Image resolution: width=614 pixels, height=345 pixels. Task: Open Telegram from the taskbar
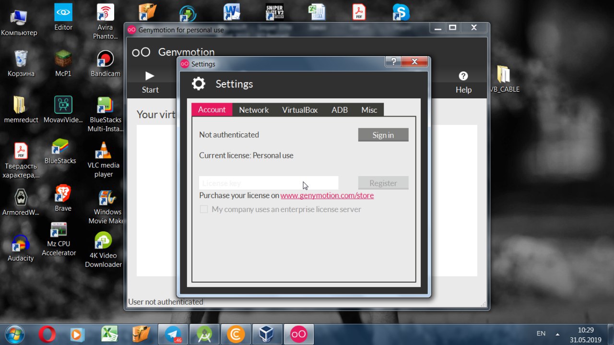coord(173,334)
